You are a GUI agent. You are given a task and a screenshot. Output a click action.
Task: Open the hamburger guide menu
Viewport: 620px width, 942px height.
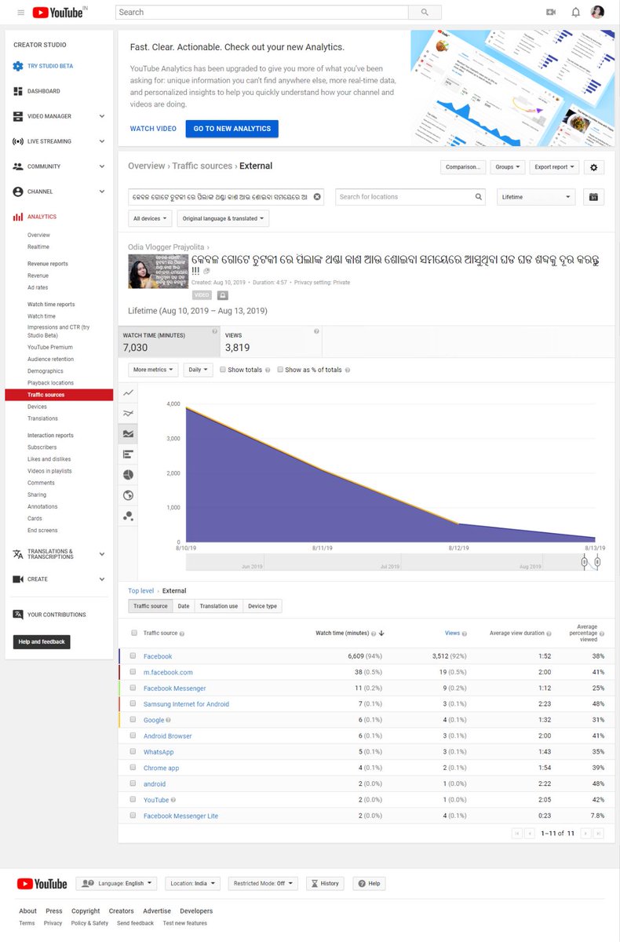pyautogui.click(x=20, y=13)
